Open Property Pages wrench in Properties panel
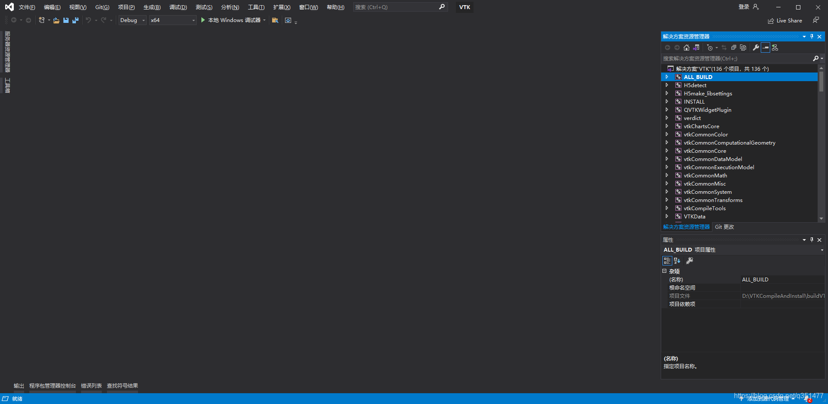 pos(690,261)
